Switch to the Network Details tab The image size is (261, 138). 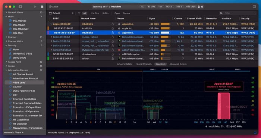124,64
